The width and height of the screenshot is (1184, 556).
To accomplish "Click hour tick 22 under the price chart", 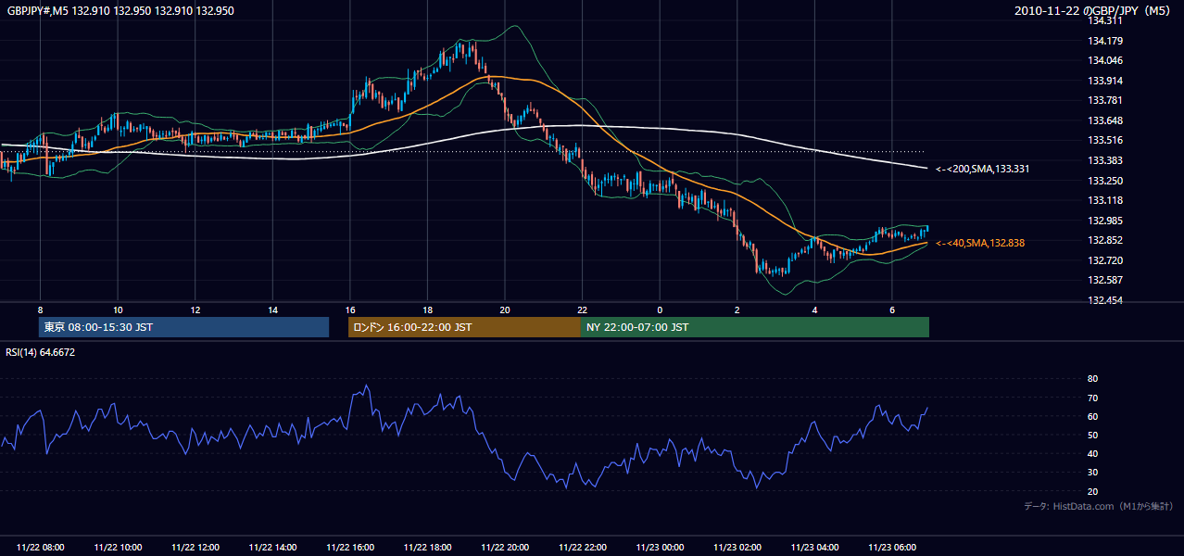I will [x=582, y=309].
